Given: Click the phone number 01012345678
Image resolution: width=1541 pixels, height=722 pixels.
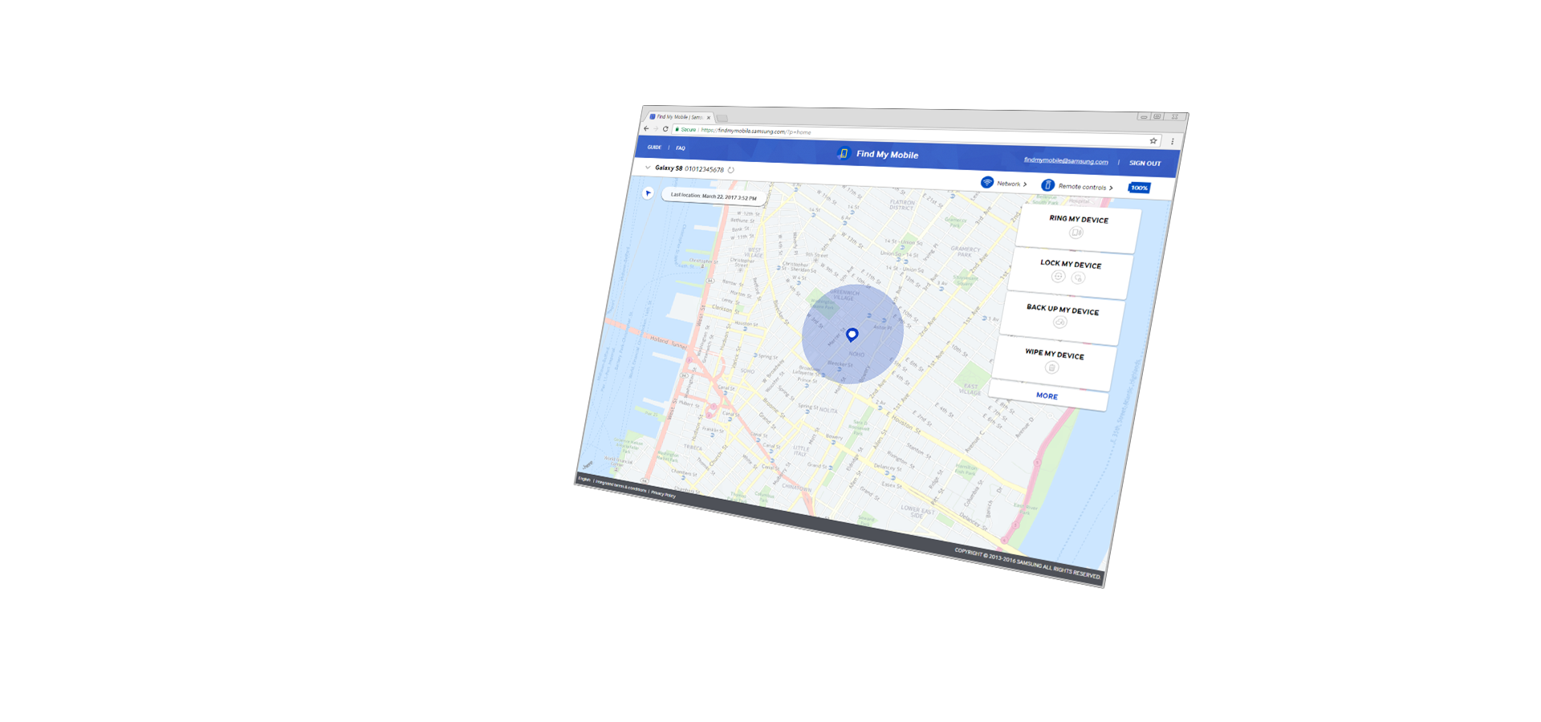Looking at the screenshot, I should point(704,169).
